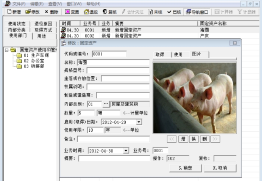
Task: Click the 数量 input field
Action: click(86, 113)
